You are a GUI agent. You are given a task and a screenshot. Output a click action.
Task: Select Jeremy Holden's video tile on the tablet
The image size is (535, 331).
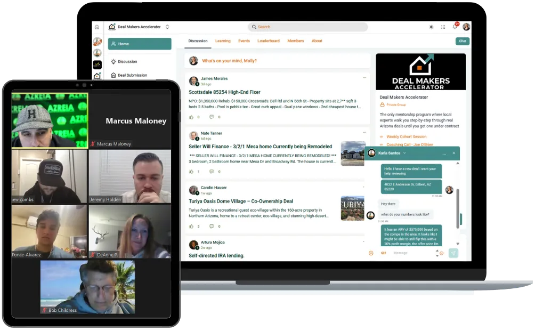click(130, 176)
